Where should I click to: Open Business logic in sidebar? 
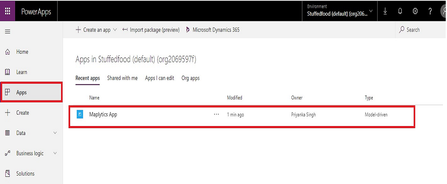(32, 153)
